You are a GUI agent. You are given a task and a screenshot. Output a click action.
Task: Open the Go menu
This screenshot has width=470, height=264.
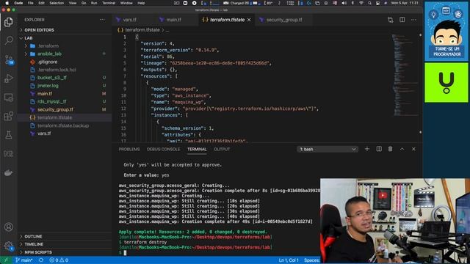click(84, 3)
